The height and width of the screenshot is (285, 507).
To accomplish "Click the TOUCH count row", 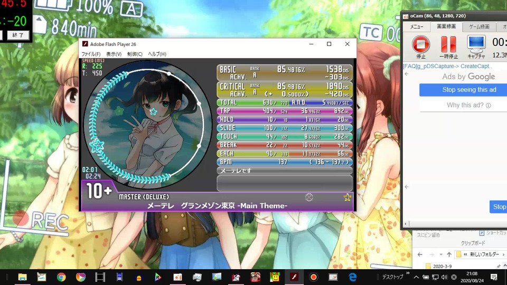I will [x=285, y=137].
